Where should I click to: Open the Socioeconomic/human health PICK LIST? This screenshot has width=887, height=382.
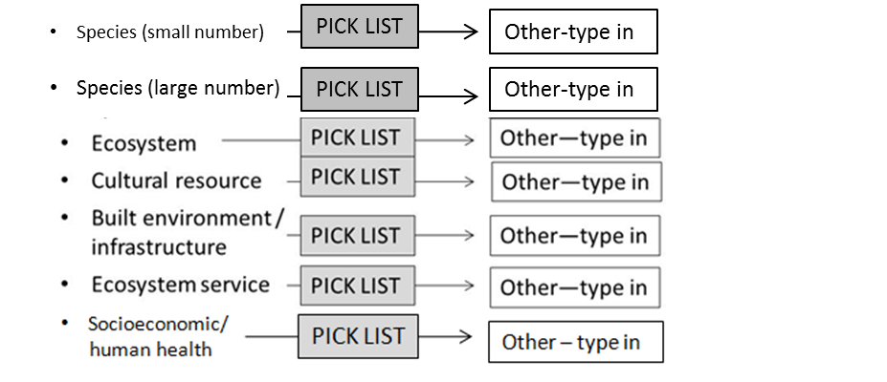coord(358,336)
